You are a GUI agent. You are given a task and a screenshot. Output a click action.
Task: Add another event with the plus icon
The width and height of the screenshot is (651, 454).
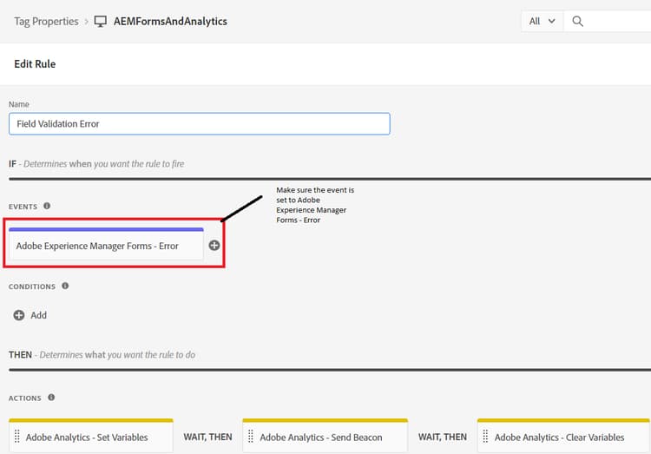point(214,246)
